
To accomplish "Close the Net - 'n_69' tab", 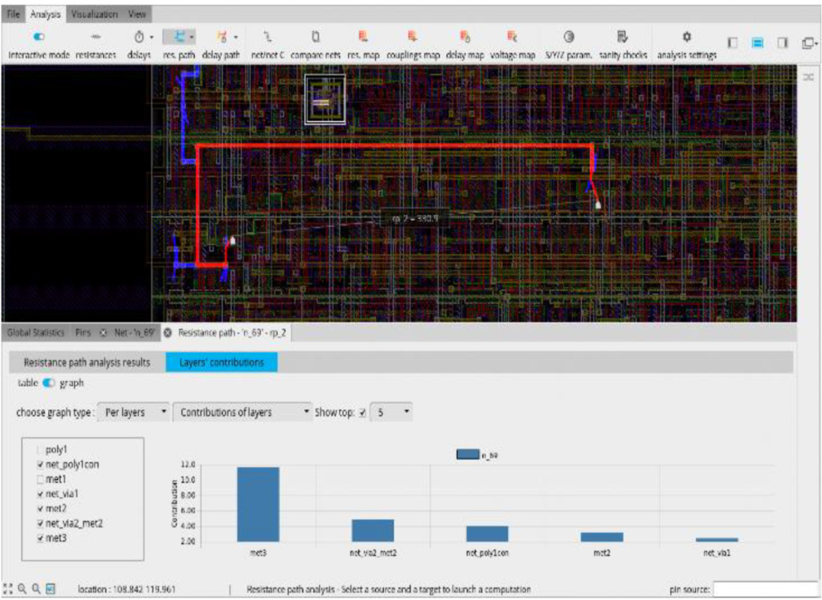I will [103, 333].
